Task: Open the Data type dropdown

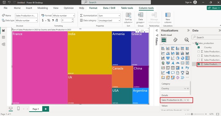Action: [x=26, y=20]
